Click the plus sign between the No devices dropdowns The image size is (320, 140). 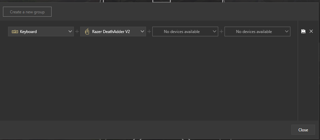click(222, 32)
